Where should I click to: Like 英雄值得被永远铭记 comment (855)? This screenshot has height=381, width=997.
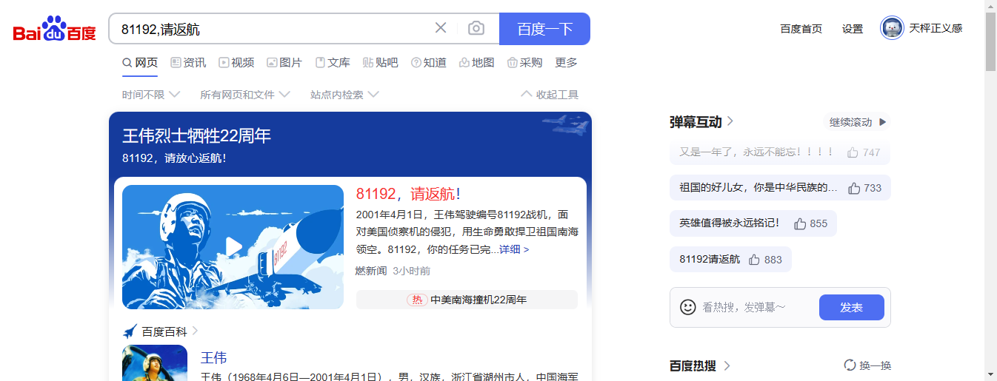(800, 223)
